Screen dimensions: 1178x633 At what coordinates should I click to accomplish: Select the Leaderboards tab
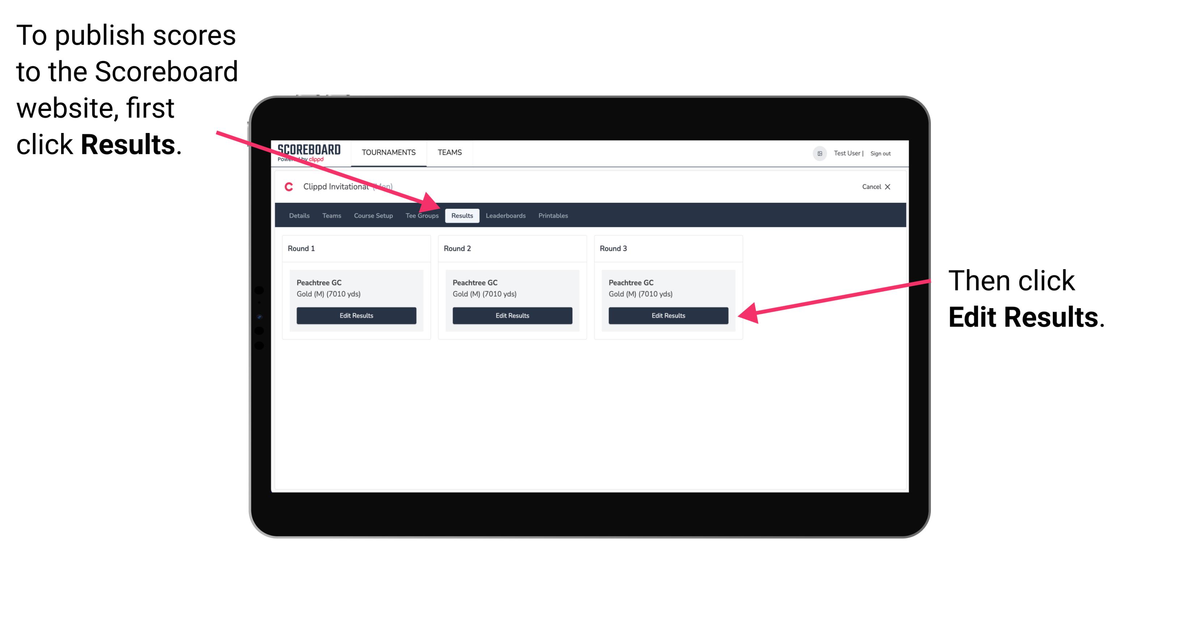[506, 216]
